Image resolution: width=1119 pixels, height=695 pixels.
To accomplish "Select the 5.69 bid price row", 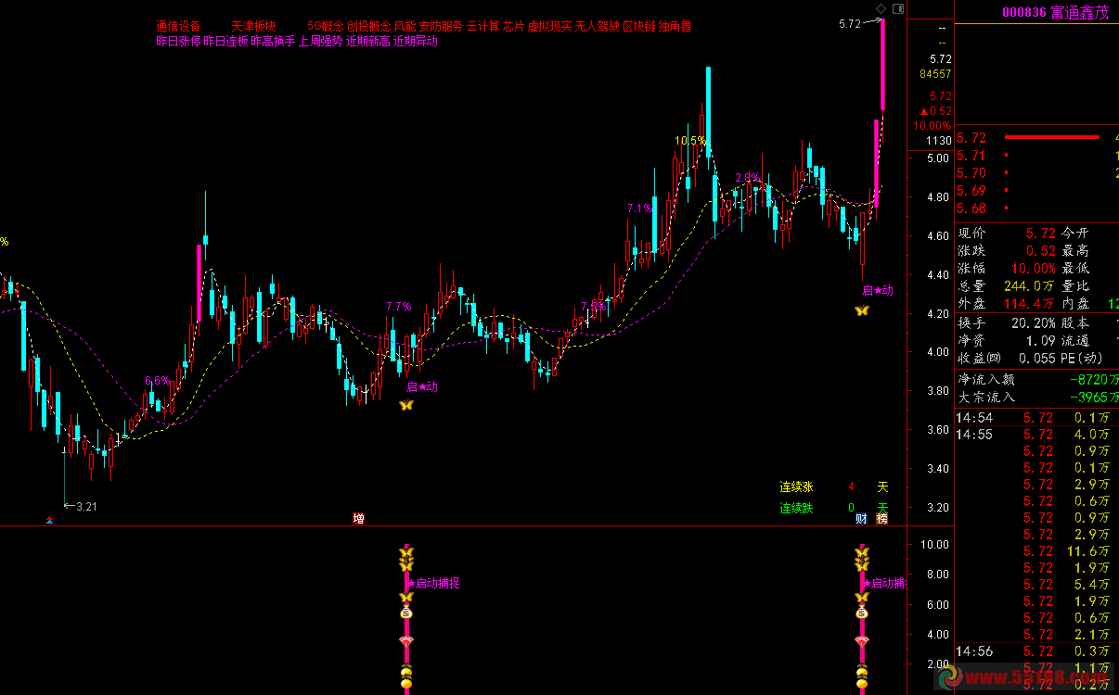I will coord(1037,191).
